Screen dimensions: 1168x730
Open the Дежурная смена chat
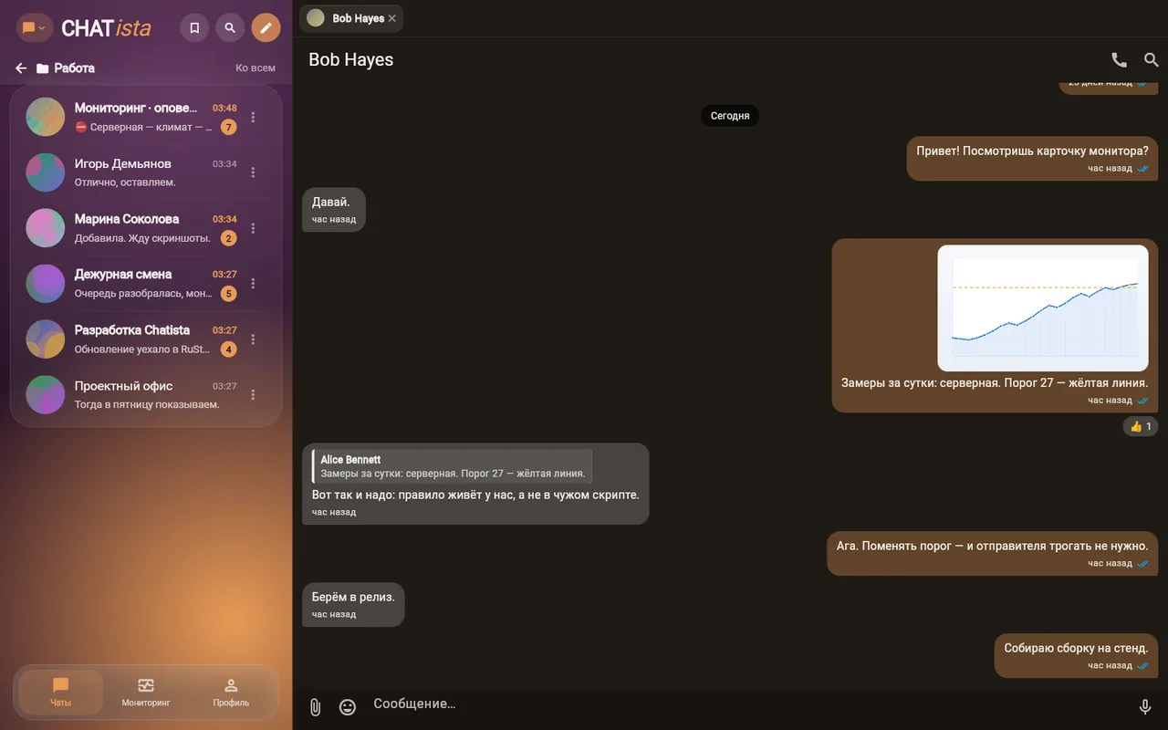pyautogui.click(x=146, y=284)
